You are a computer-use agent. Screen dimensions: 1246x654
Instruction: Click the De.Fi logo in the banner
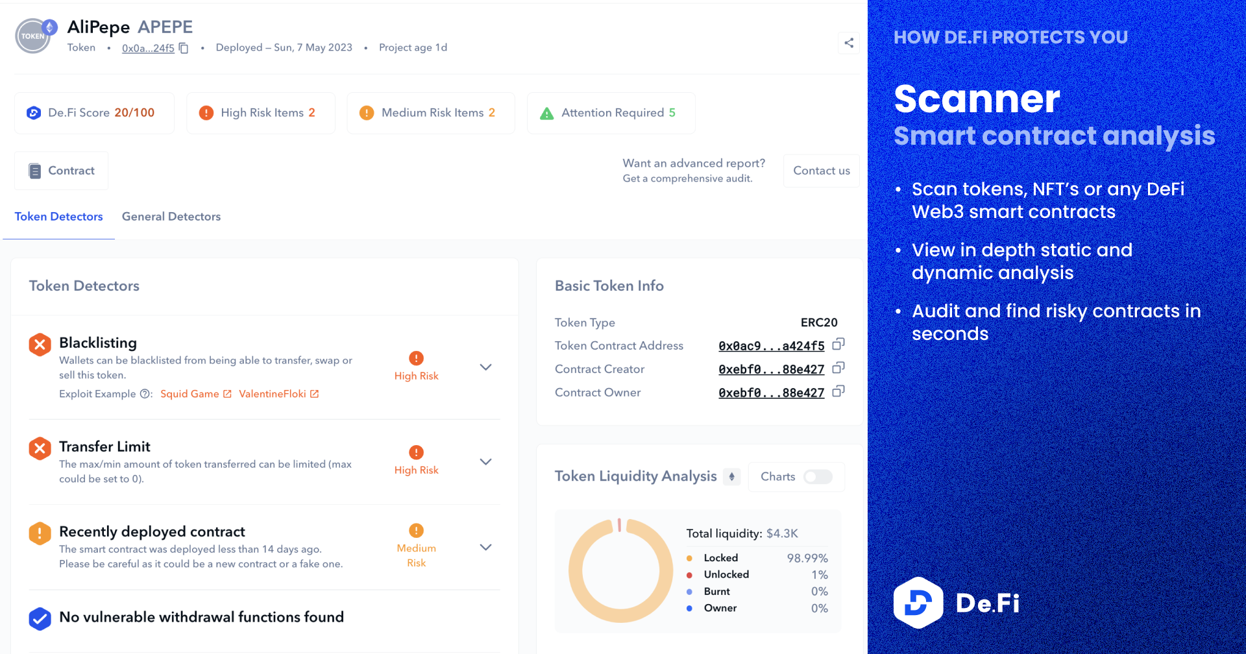(956, 603)
